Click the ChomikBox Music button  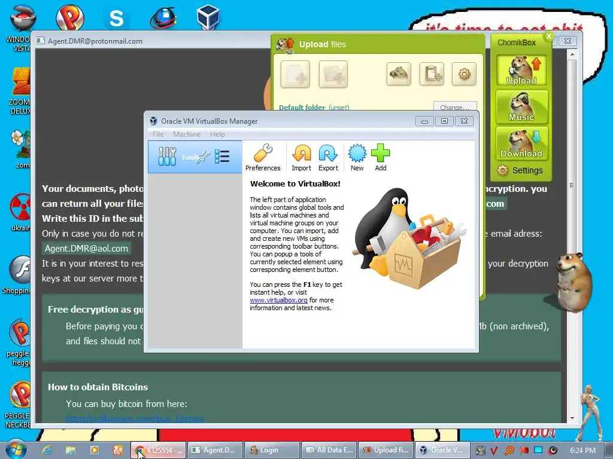coord(521,107)
